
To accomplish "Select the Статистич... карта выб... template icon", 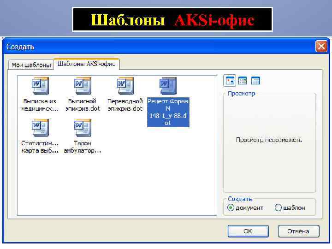I will [40, 128].
